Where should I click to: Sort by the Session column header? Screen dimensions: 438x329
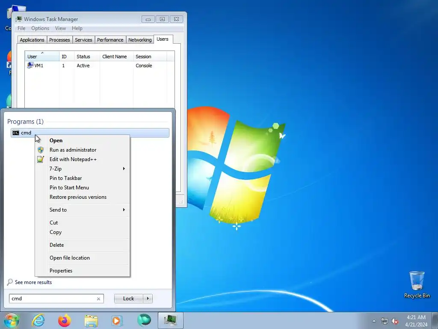(x=150, y=56)
